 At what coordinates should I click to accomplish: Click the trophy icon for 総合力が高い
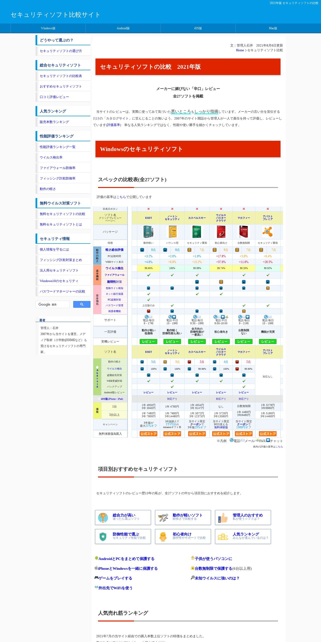[103, 517]
